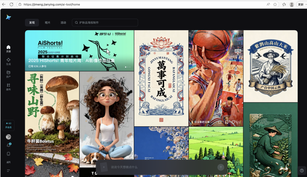This screenshot has width=307, height=177.
Task: Select the 发现 tab
Action: click(32, 22)
